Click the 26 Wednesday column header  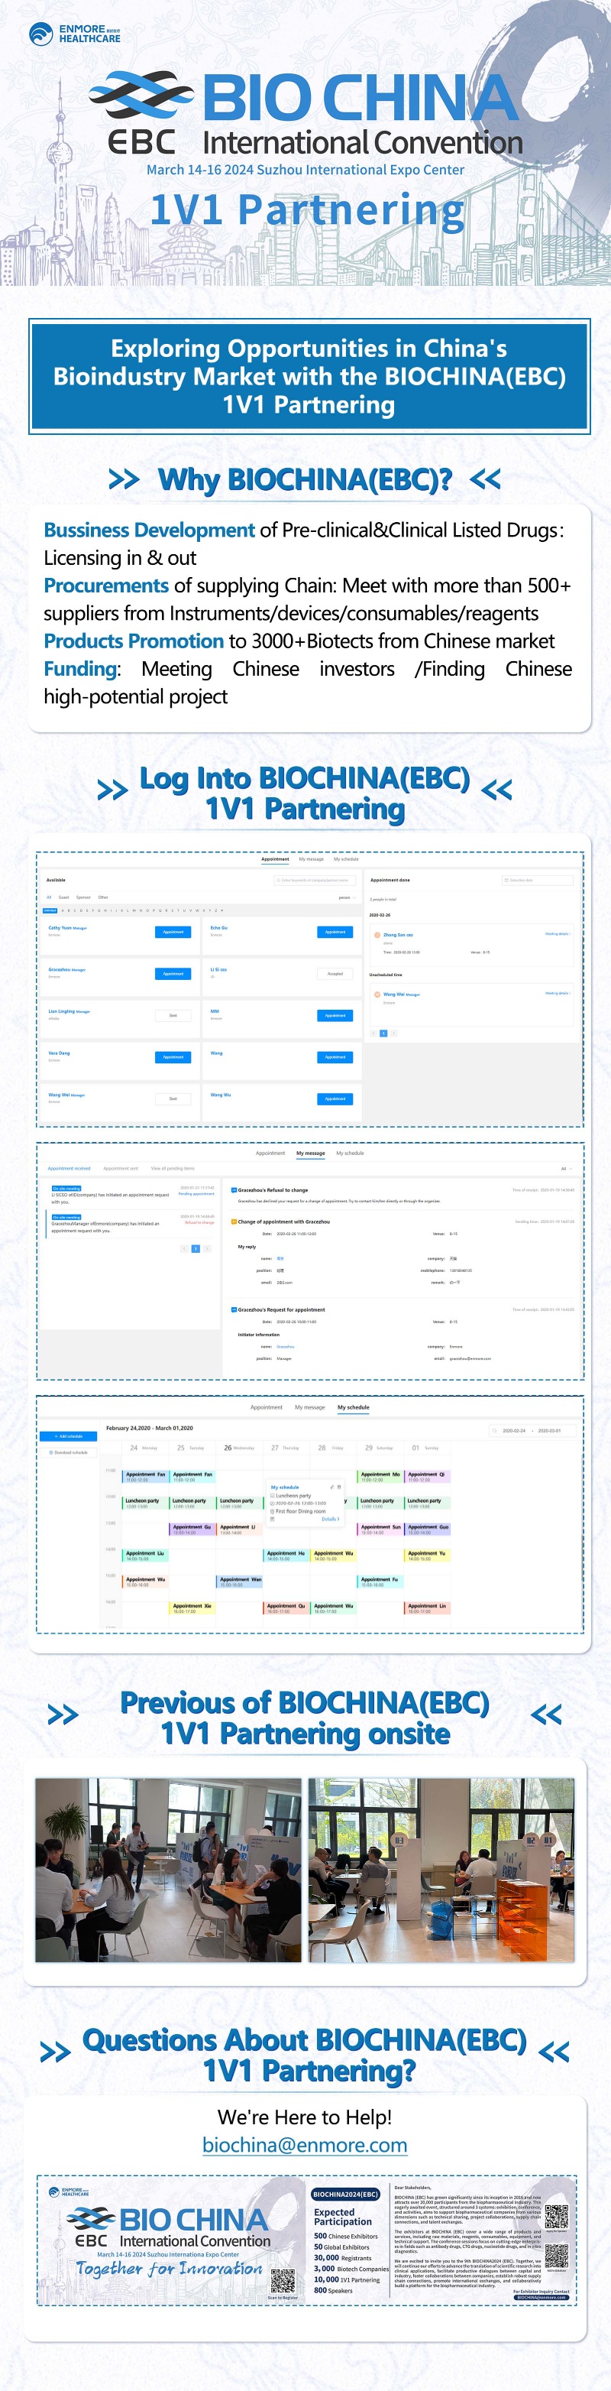click(239, 1448)
